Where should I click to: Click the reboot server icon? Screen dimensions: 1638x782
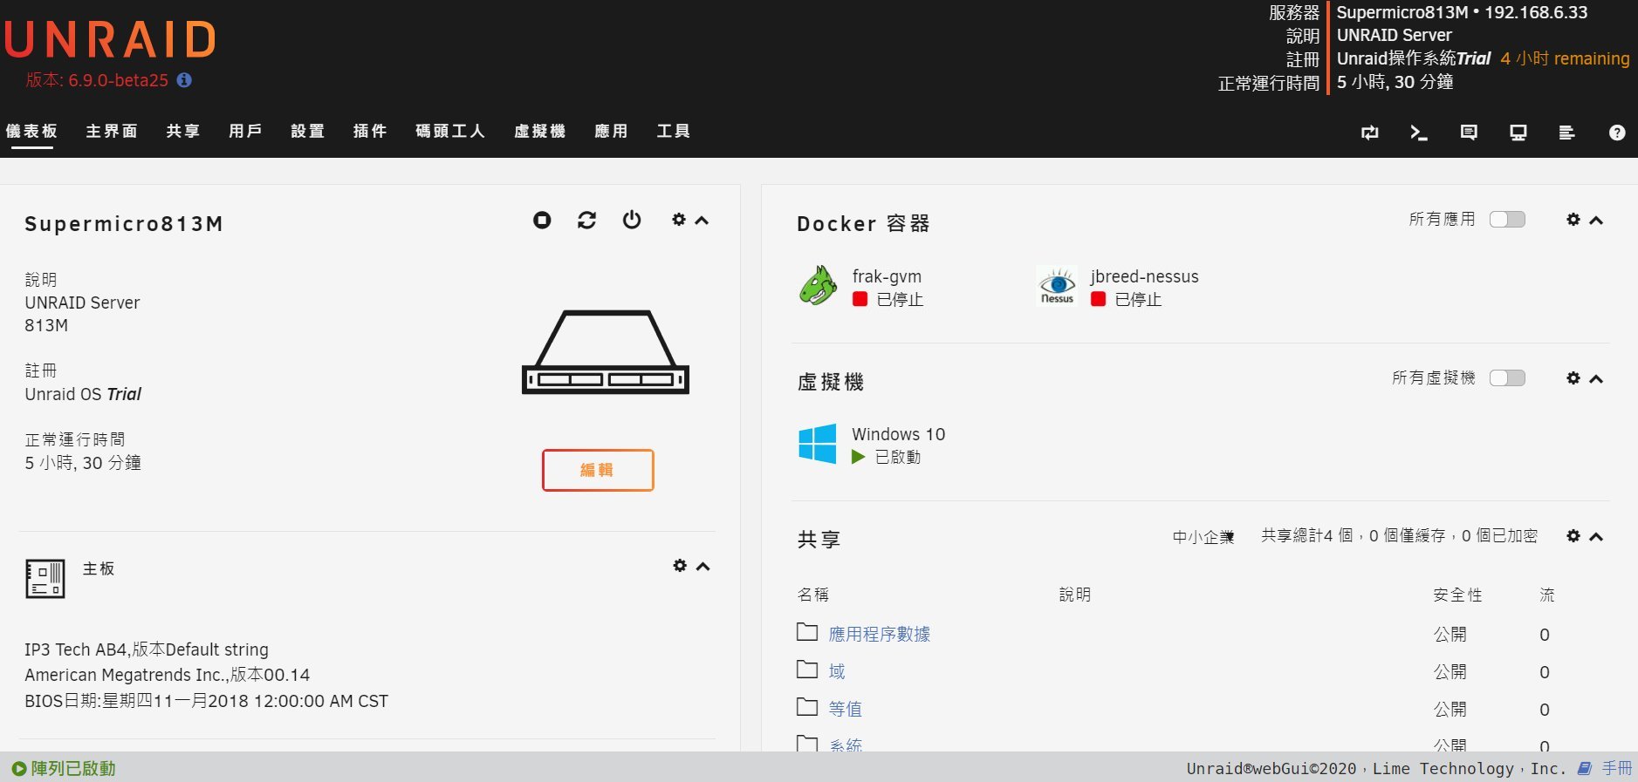tap(586, 221)
